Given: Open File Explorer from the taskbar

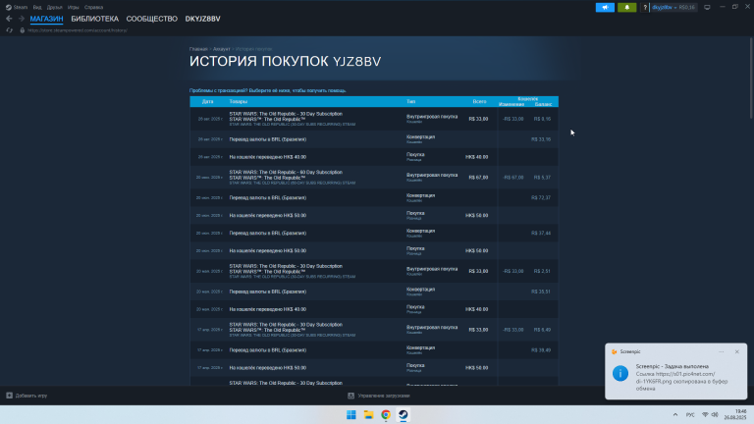Looking at the screenshot, I should [x=368, y=415].
